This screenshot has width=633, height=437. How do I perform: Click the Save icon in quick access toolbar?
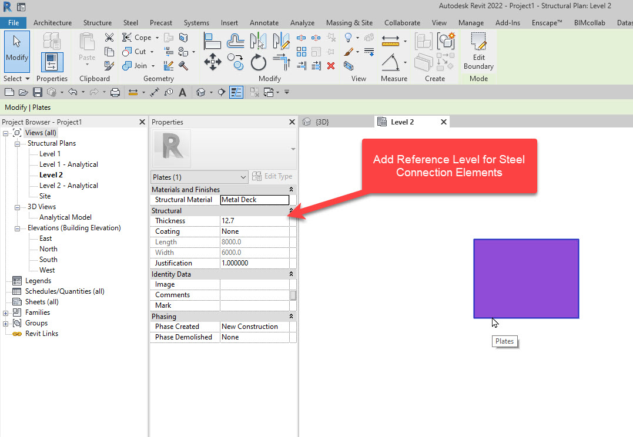click(38, 92)
